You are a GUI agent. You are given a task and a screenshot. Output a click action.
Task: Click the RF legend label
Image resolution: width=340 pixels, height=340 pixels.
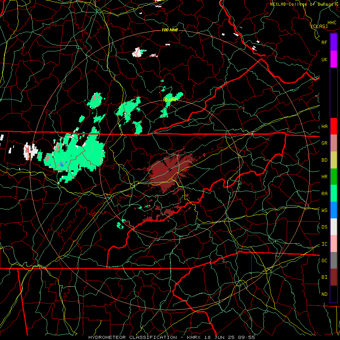(x=324, y=42)
